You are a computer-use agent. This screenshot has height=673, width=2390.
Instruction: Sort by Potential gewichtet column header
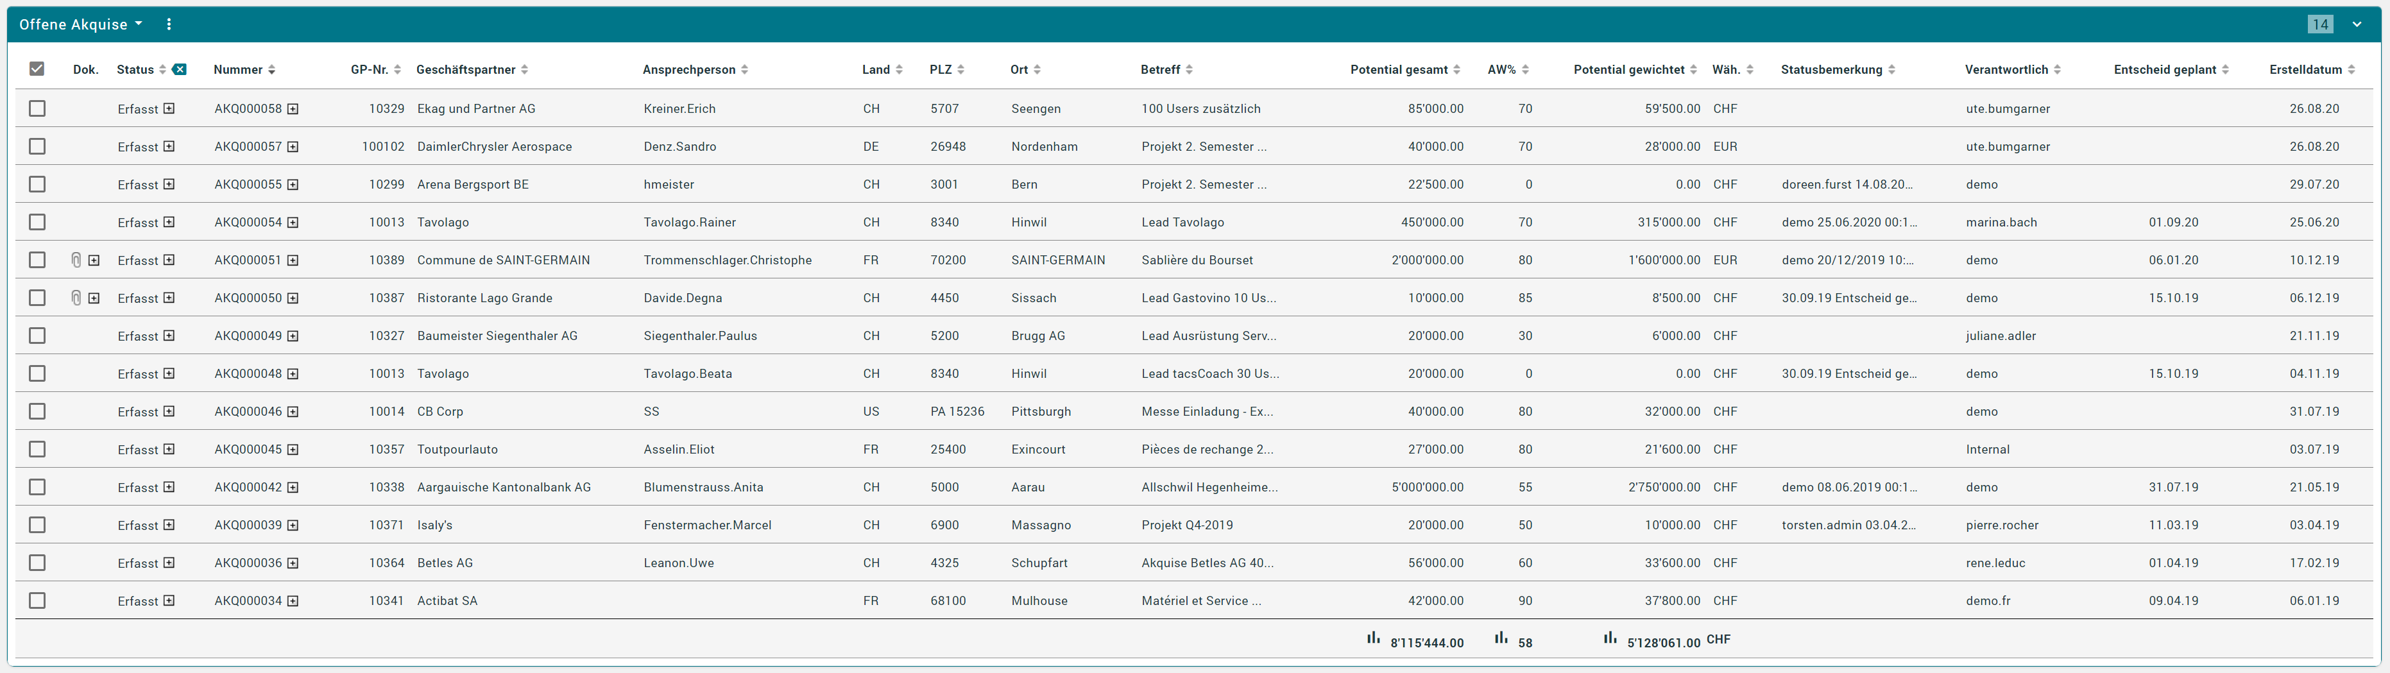(1635, 70)
